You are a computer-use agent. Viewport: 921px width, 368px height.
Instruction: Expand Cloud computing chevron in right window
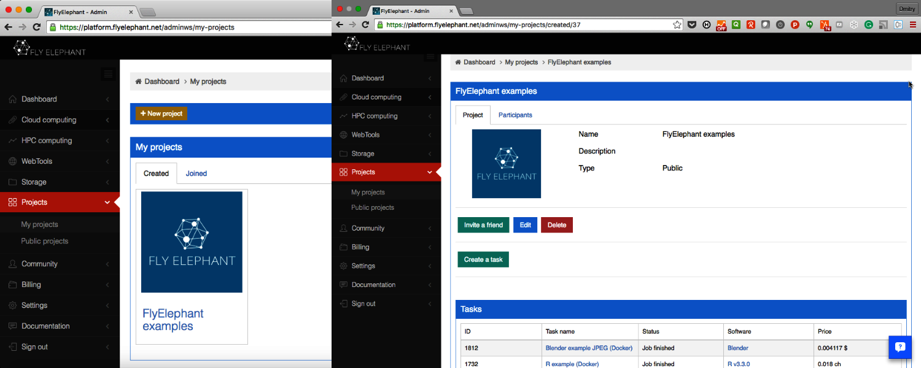[x=430, y=98]
